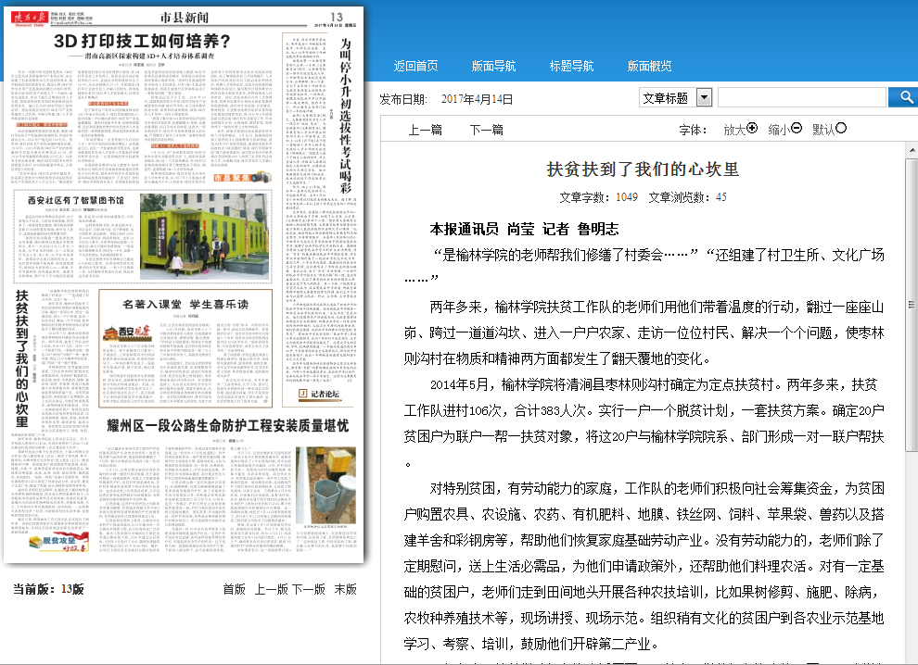This screenshot has width=918, height=665.
Task: Click the publish date 2017年4月14日
Action: pyautogui.click(x=478, y=99)
